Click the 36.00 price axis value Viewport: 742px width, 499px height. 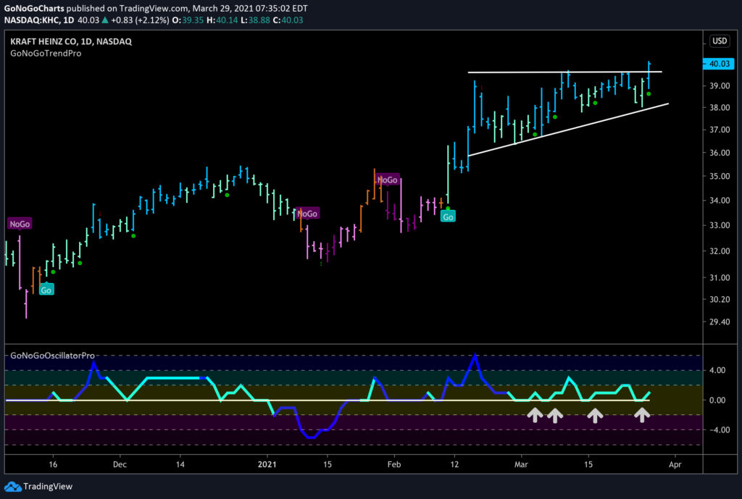(720, 153)
